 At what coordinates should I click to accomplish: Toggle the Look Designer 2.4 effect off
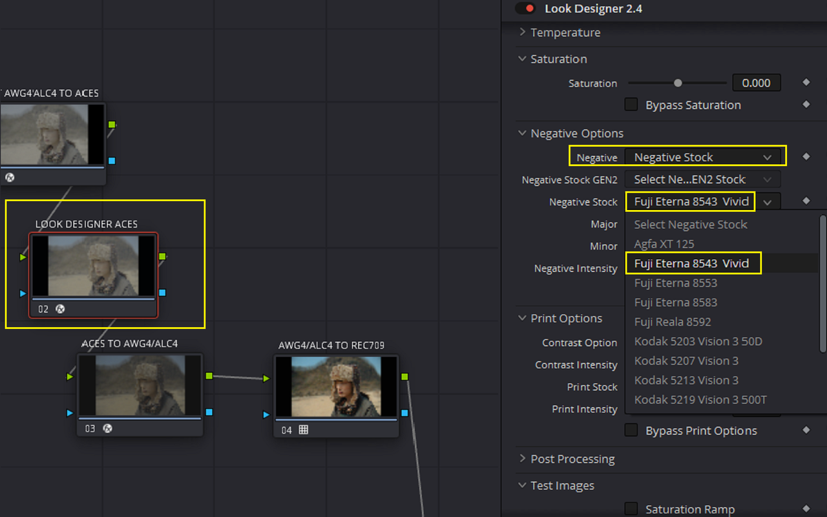pos(525,9)
